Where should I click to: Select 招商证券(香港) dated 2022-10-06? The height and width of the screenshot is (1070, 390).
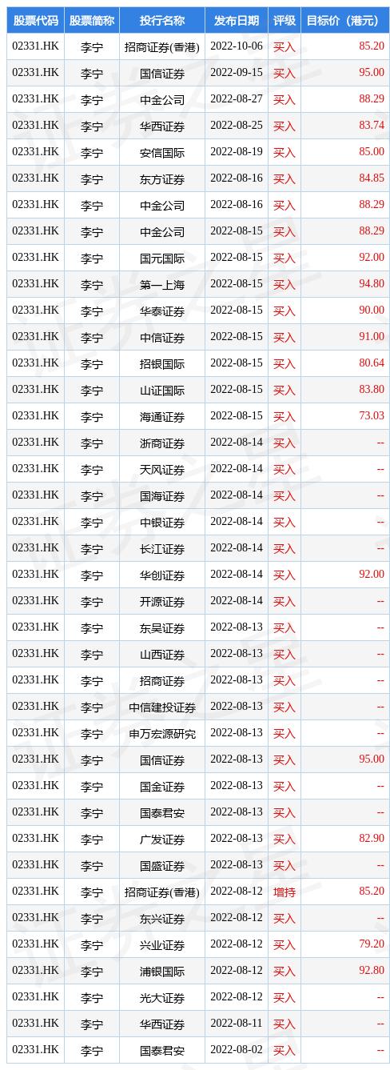(162, 46)
